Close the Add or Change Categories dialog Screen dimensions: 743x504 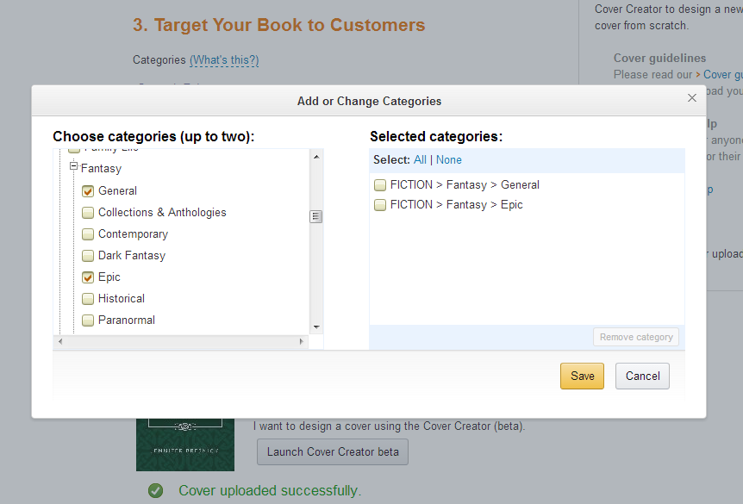pyautogui.click(x=691, y=98)
